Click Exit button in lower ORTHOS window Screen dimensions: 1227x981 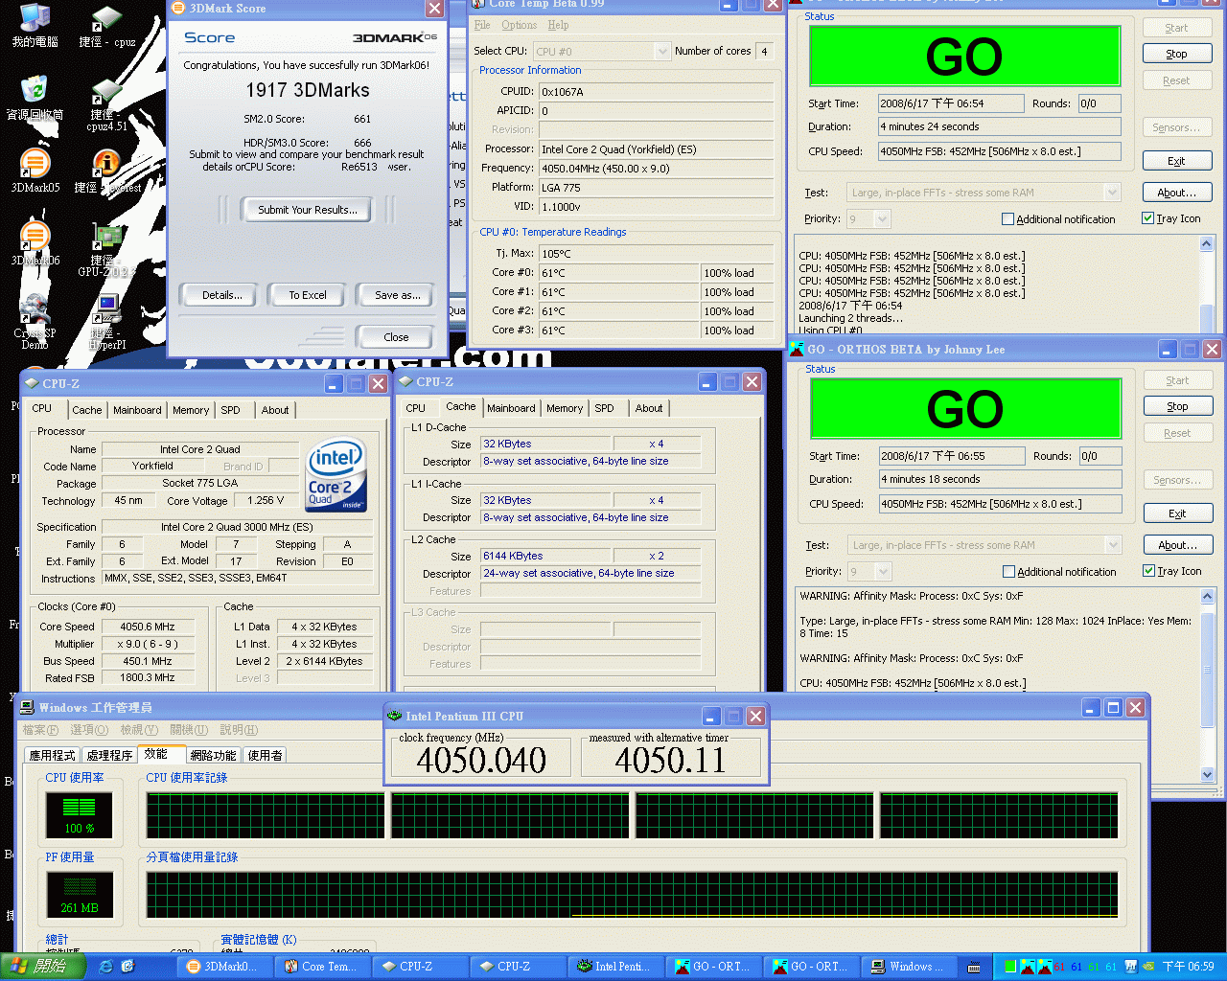point(1177,513)
